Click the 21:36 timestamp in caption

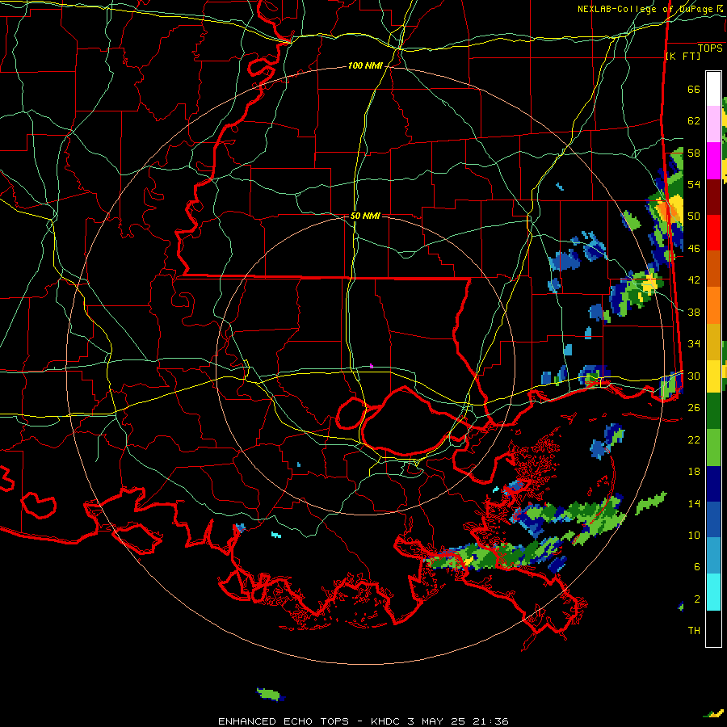tap(490, 721)
